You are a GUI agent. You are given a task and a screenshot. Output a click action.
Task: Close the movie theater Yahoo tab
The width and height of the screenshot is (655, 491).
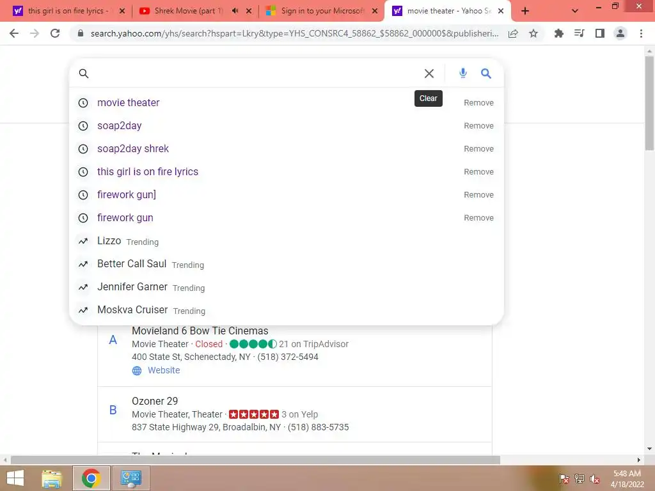[x=501, y=11]
